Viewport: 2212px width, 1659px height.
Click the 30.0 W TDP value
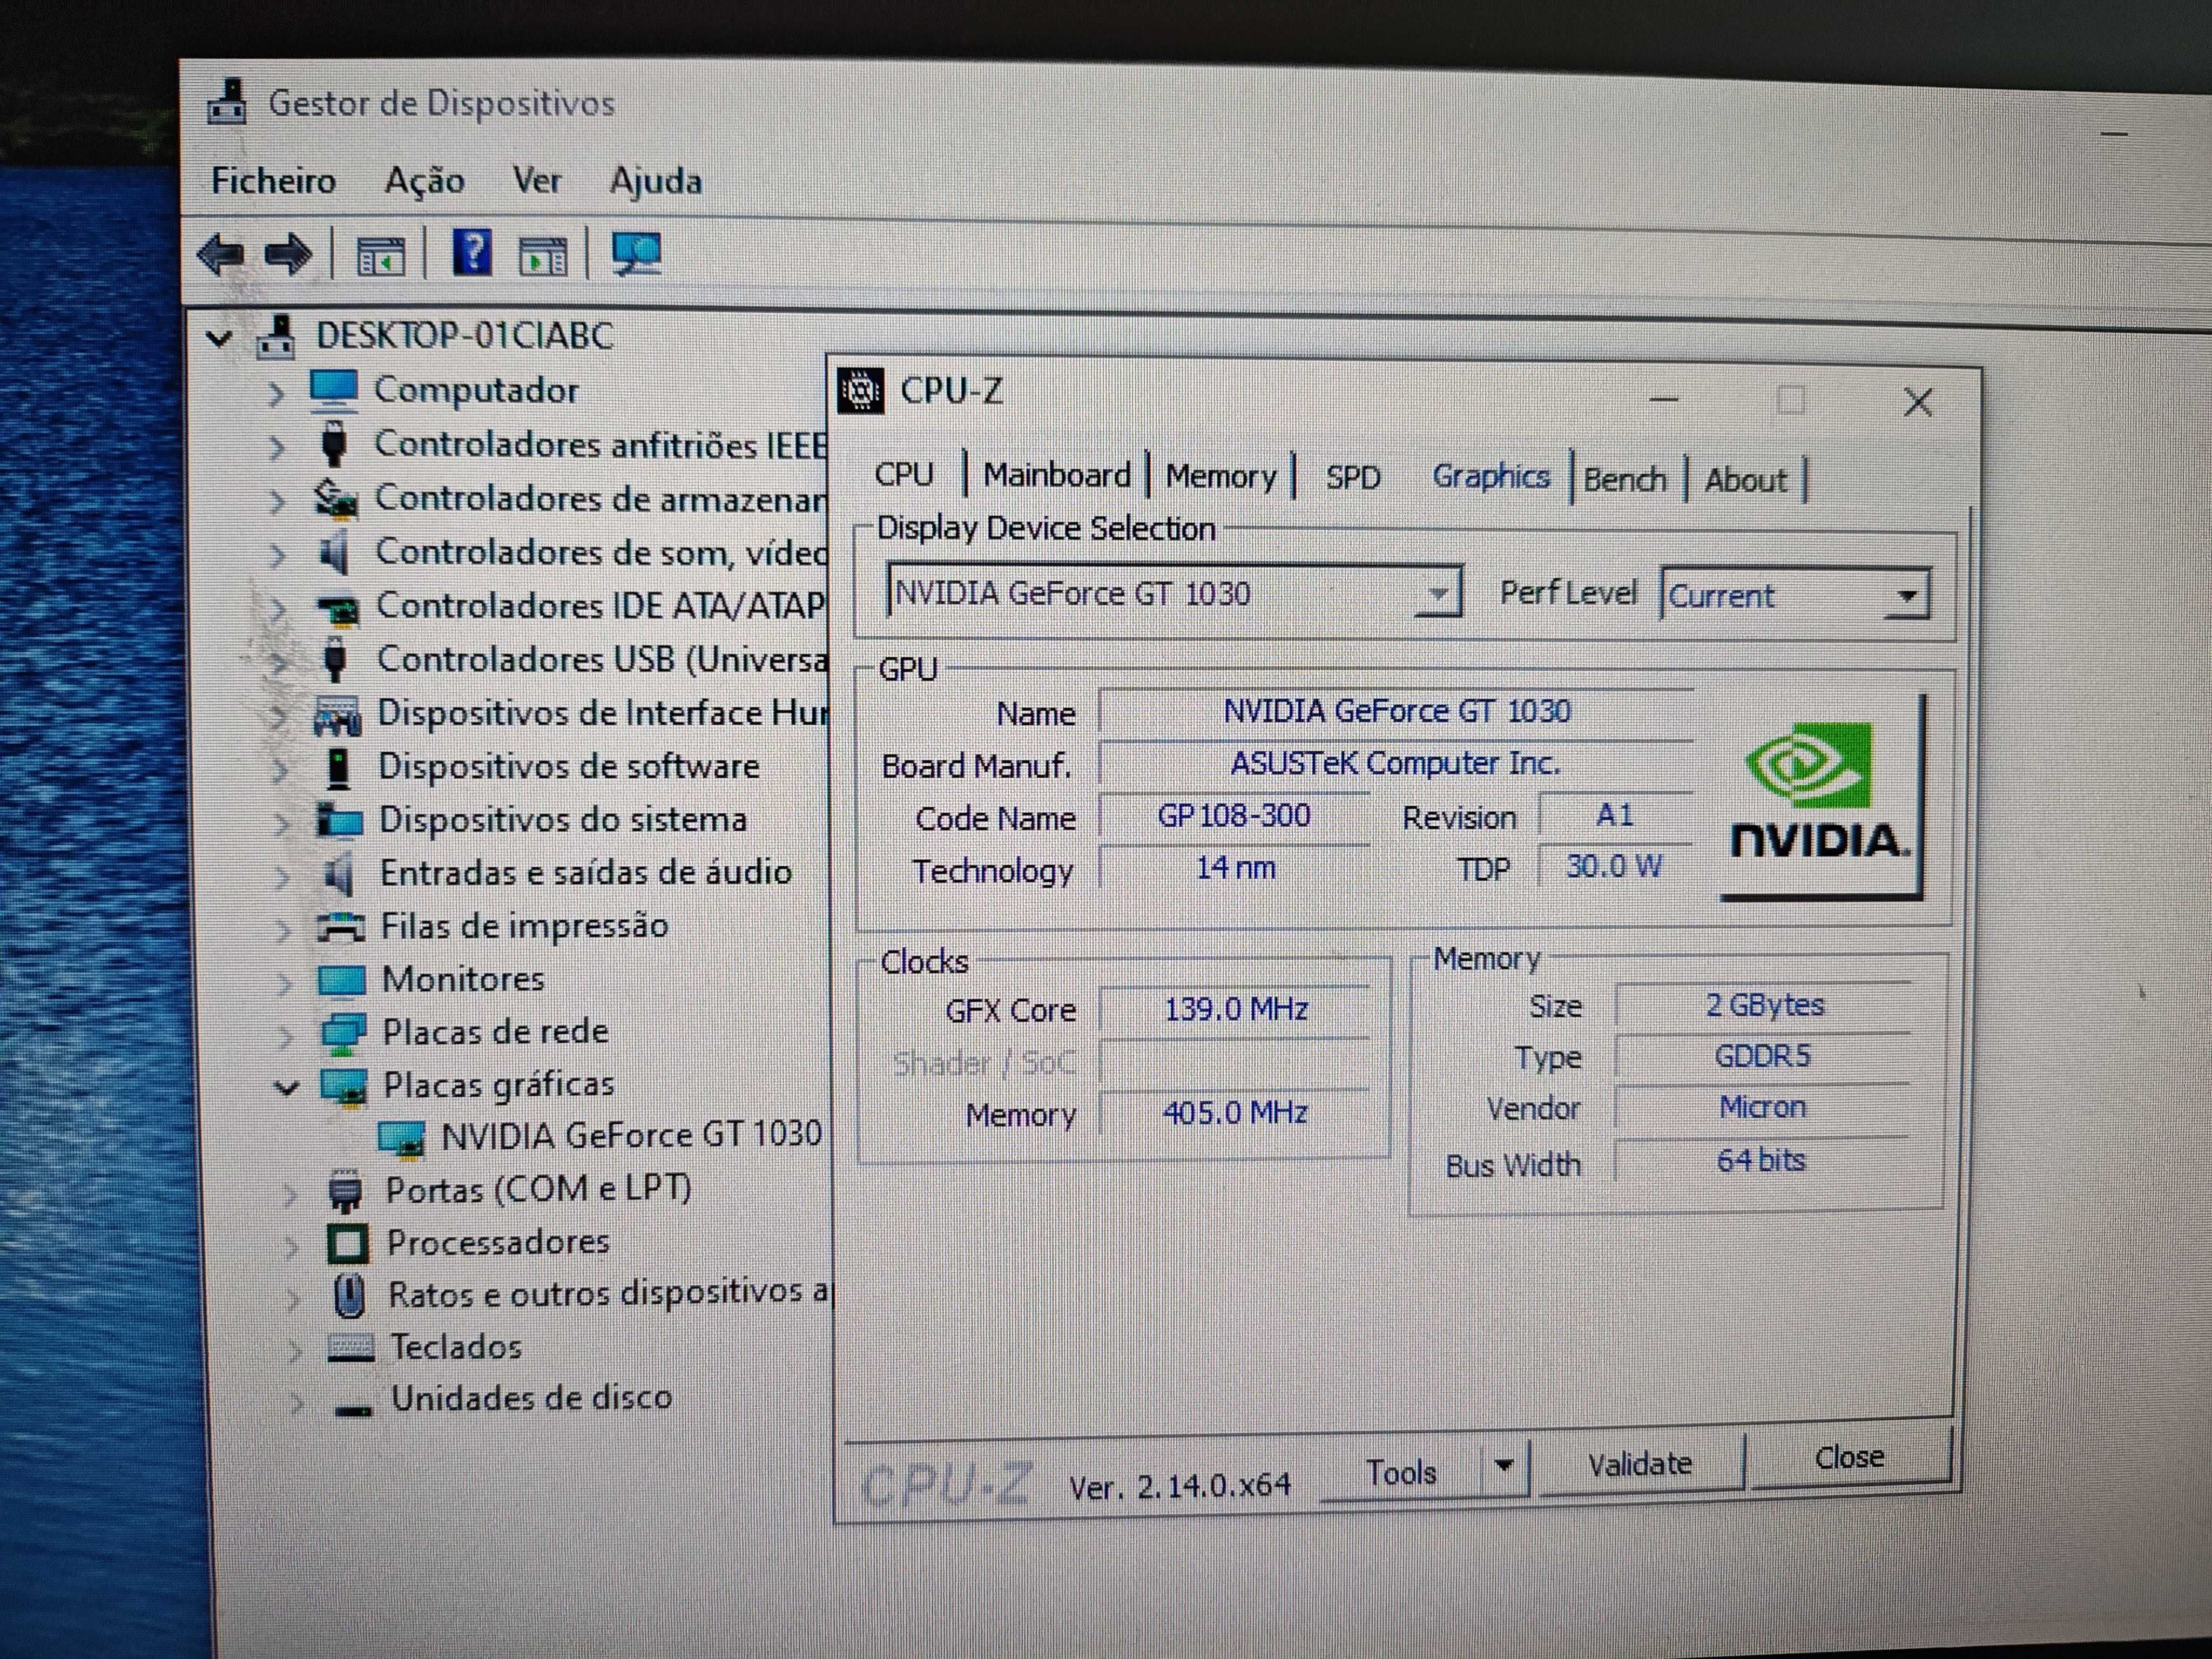click(x=1614, y=866)
